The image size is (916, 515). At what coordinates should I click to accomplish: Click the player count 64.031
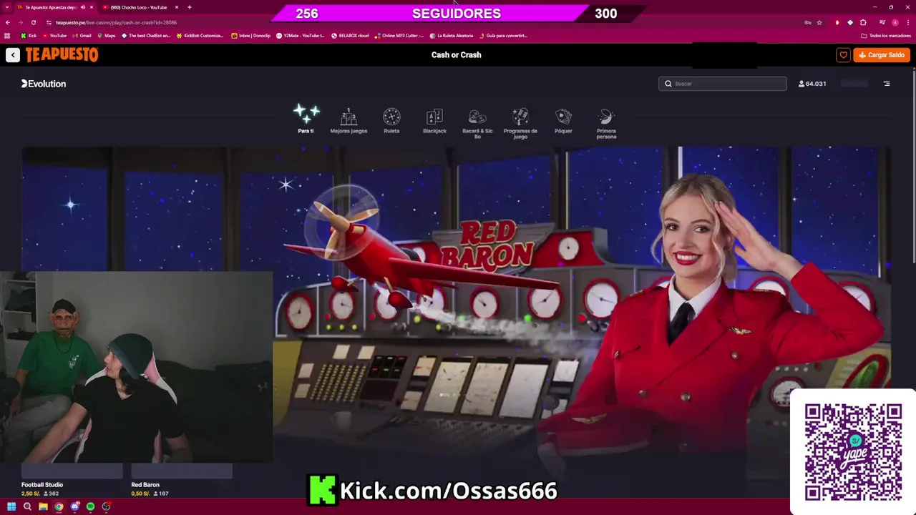click(x=812, y=84)
